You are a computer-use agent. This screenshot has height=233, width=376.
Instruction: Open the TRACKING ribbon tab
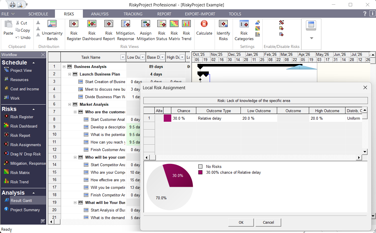pos(133,14)
